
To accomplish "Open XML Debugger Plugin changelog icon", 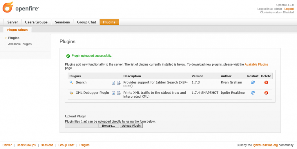I will click(x=119, y=93).
